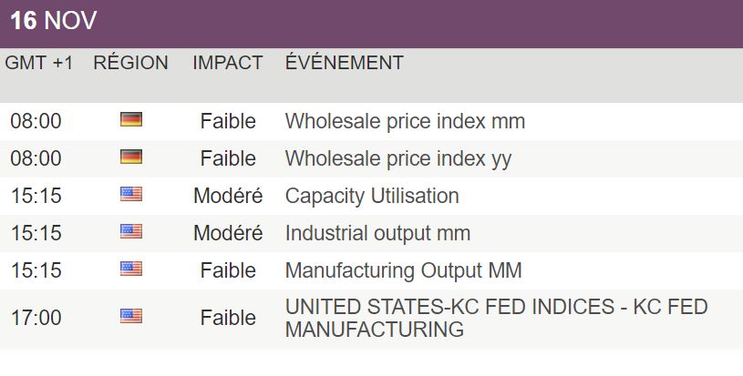The image size is (743, 376).
Task: Click the 17:00 time cell
Action: tap(36, 319)
